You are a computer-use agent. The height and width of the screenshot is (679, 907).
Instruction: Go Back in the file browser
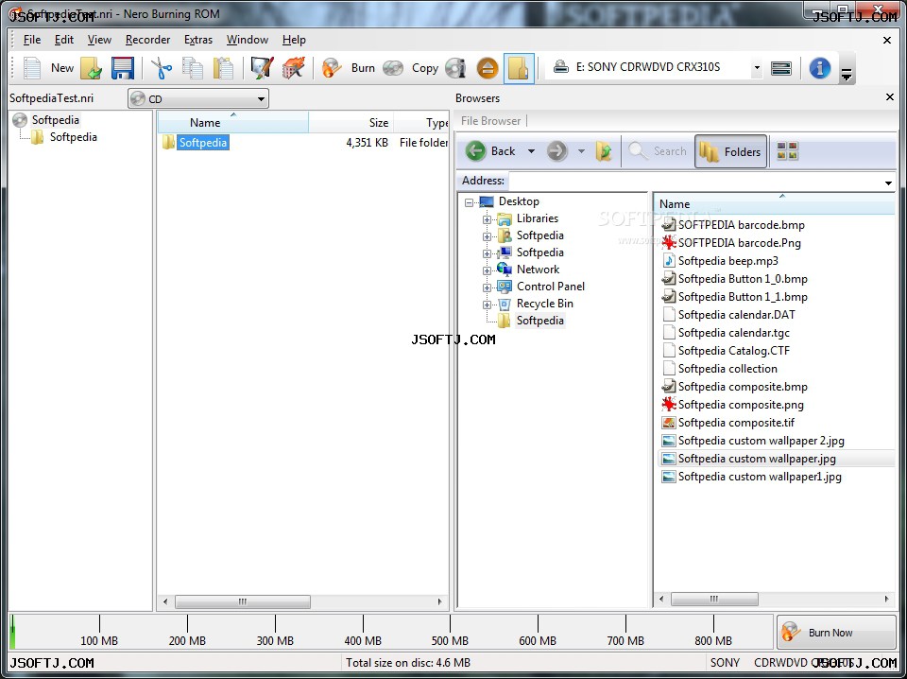click(490, 151)
